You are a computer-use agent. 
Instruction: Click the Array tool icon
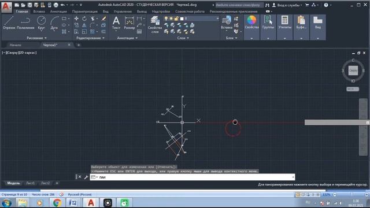[92, 31]
